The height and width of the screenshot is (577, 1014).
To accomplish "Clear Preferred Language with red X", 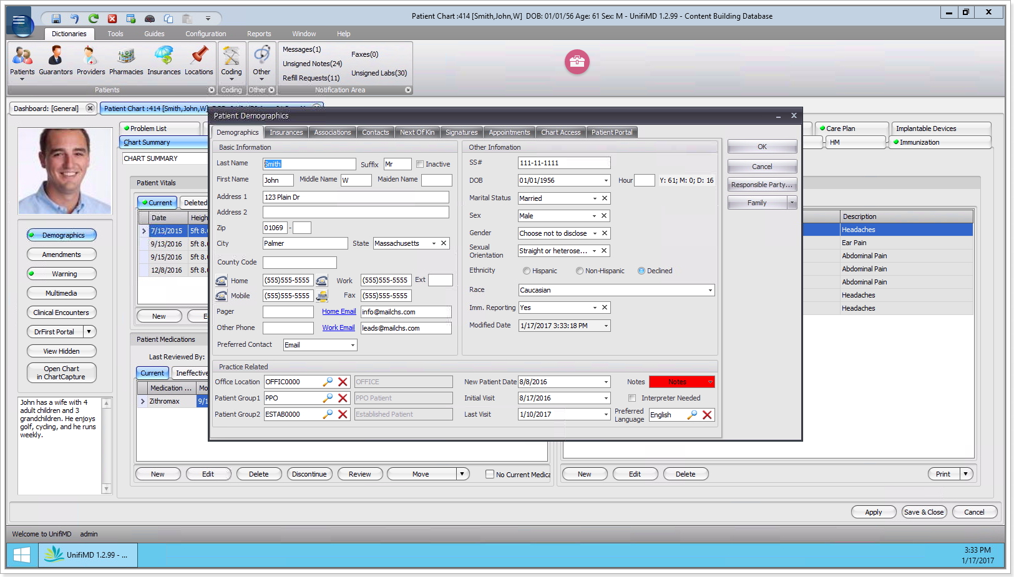I will (707, 415).
